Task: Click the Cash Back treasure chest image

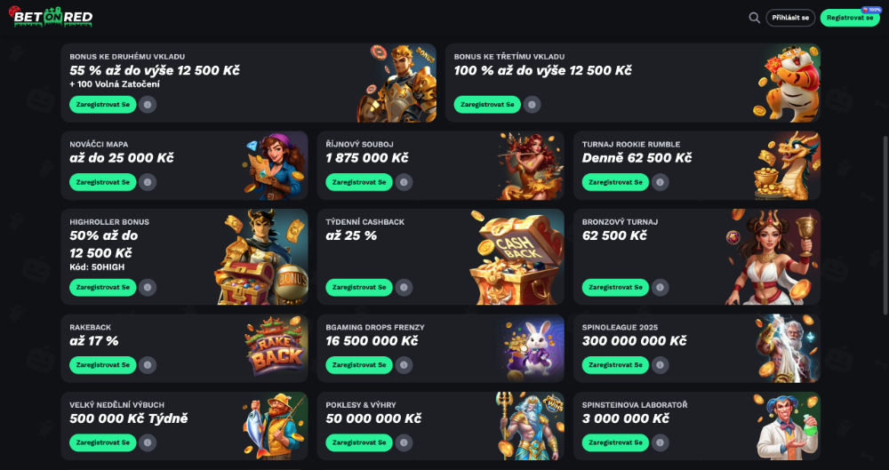Action: click(x=516, y=258)
